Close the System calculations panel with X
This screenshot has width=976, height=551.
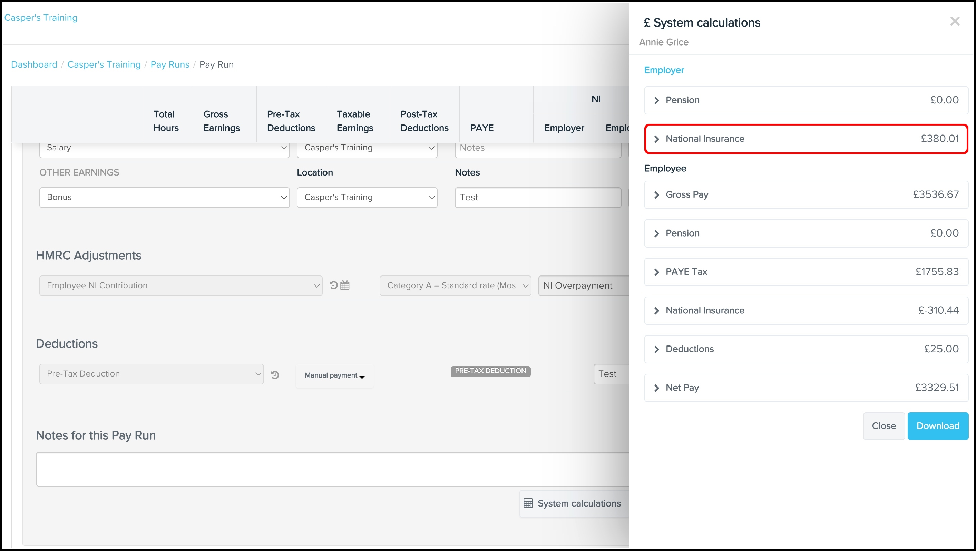955,21
